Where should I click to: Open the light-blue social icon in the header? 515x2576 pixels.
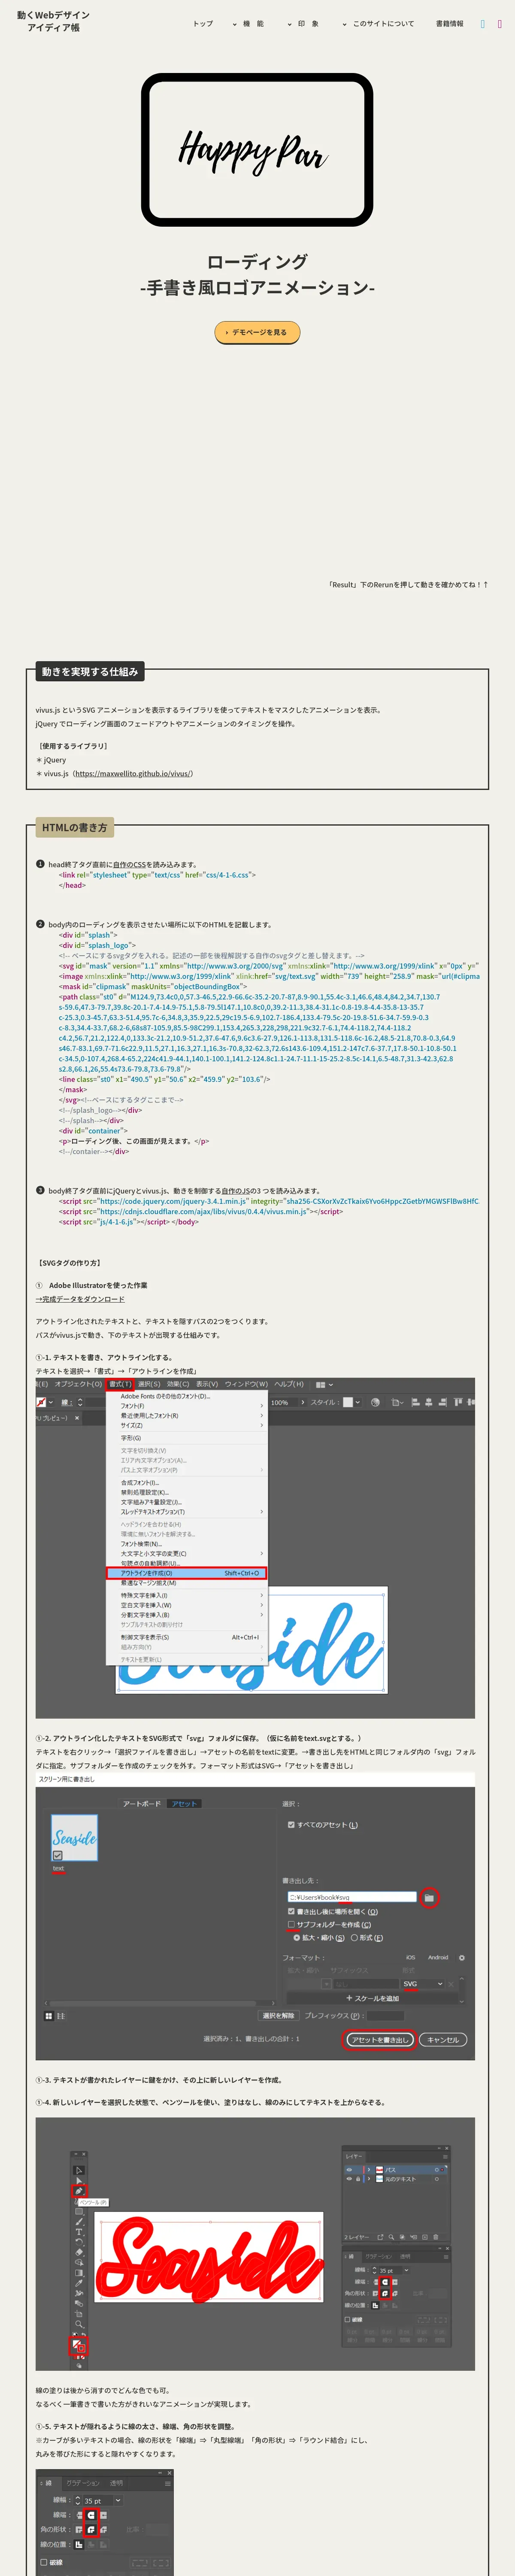tap(483, 24)
